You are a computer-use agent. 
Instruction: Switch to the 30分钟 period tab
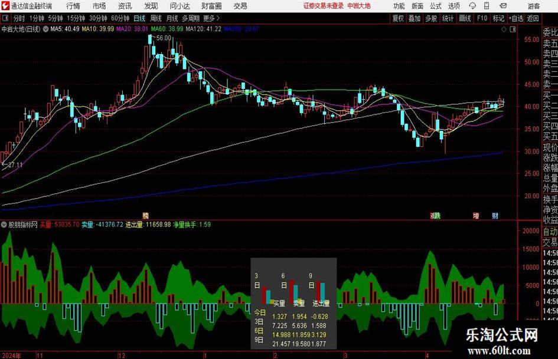coord(98,18)
